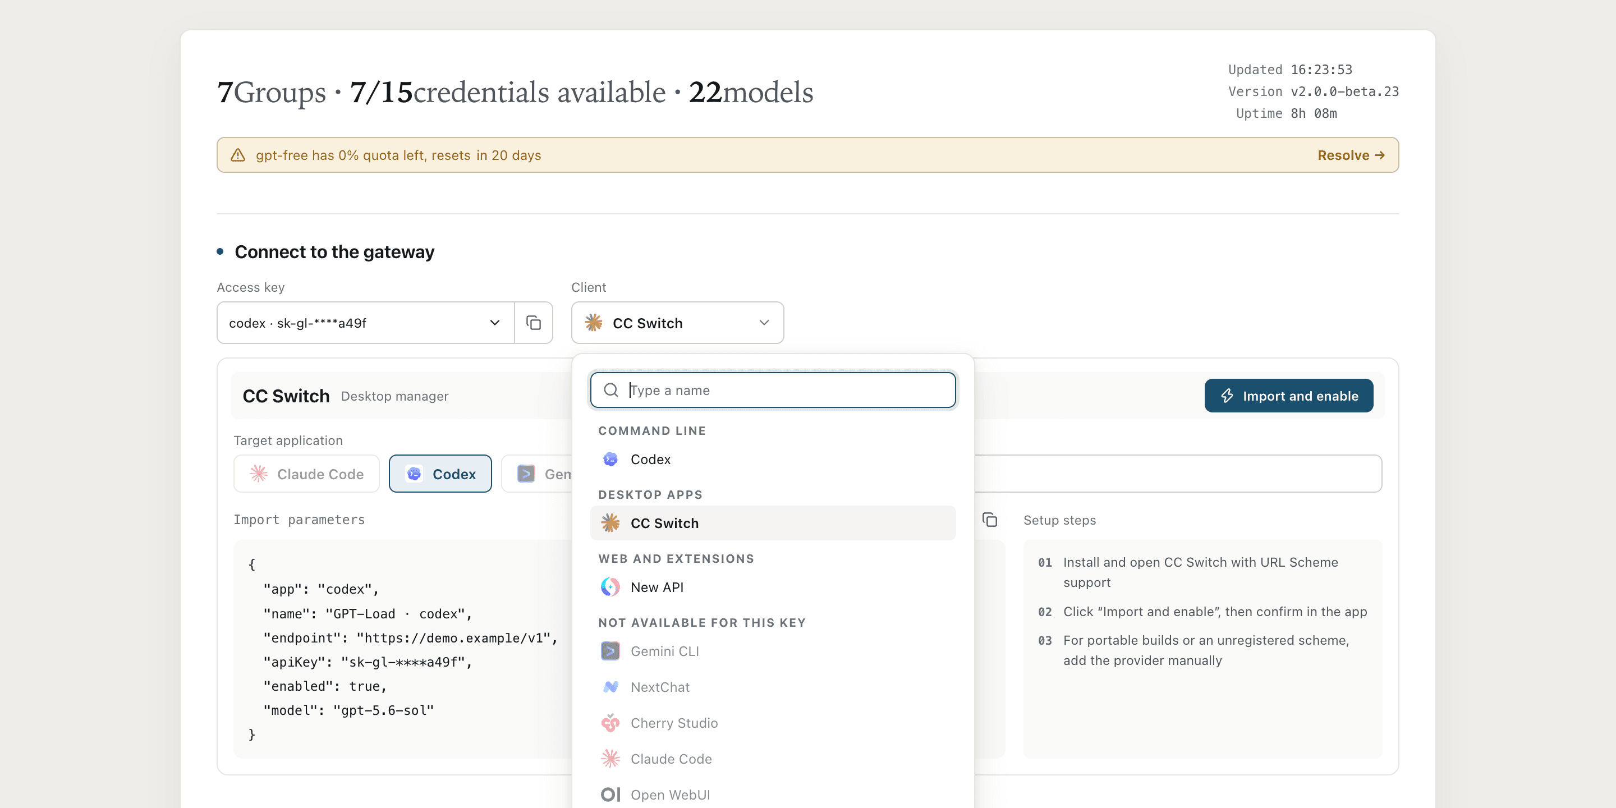This screenshot has height=808, width=1616.
Task: Open the Access key dropdown
Action: pos(366,323)
